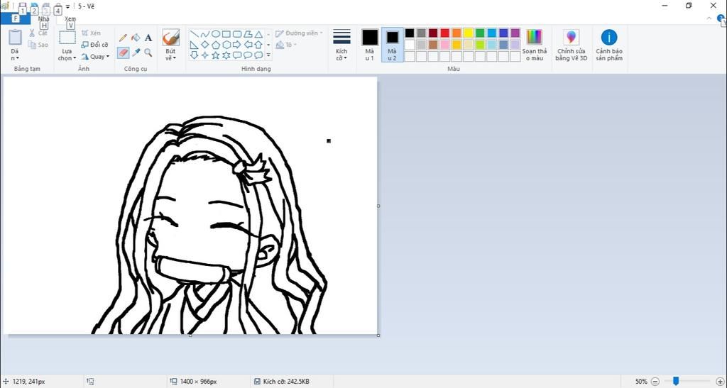
Task: Choose the Oval callout shape
Action: coord(248,55)
